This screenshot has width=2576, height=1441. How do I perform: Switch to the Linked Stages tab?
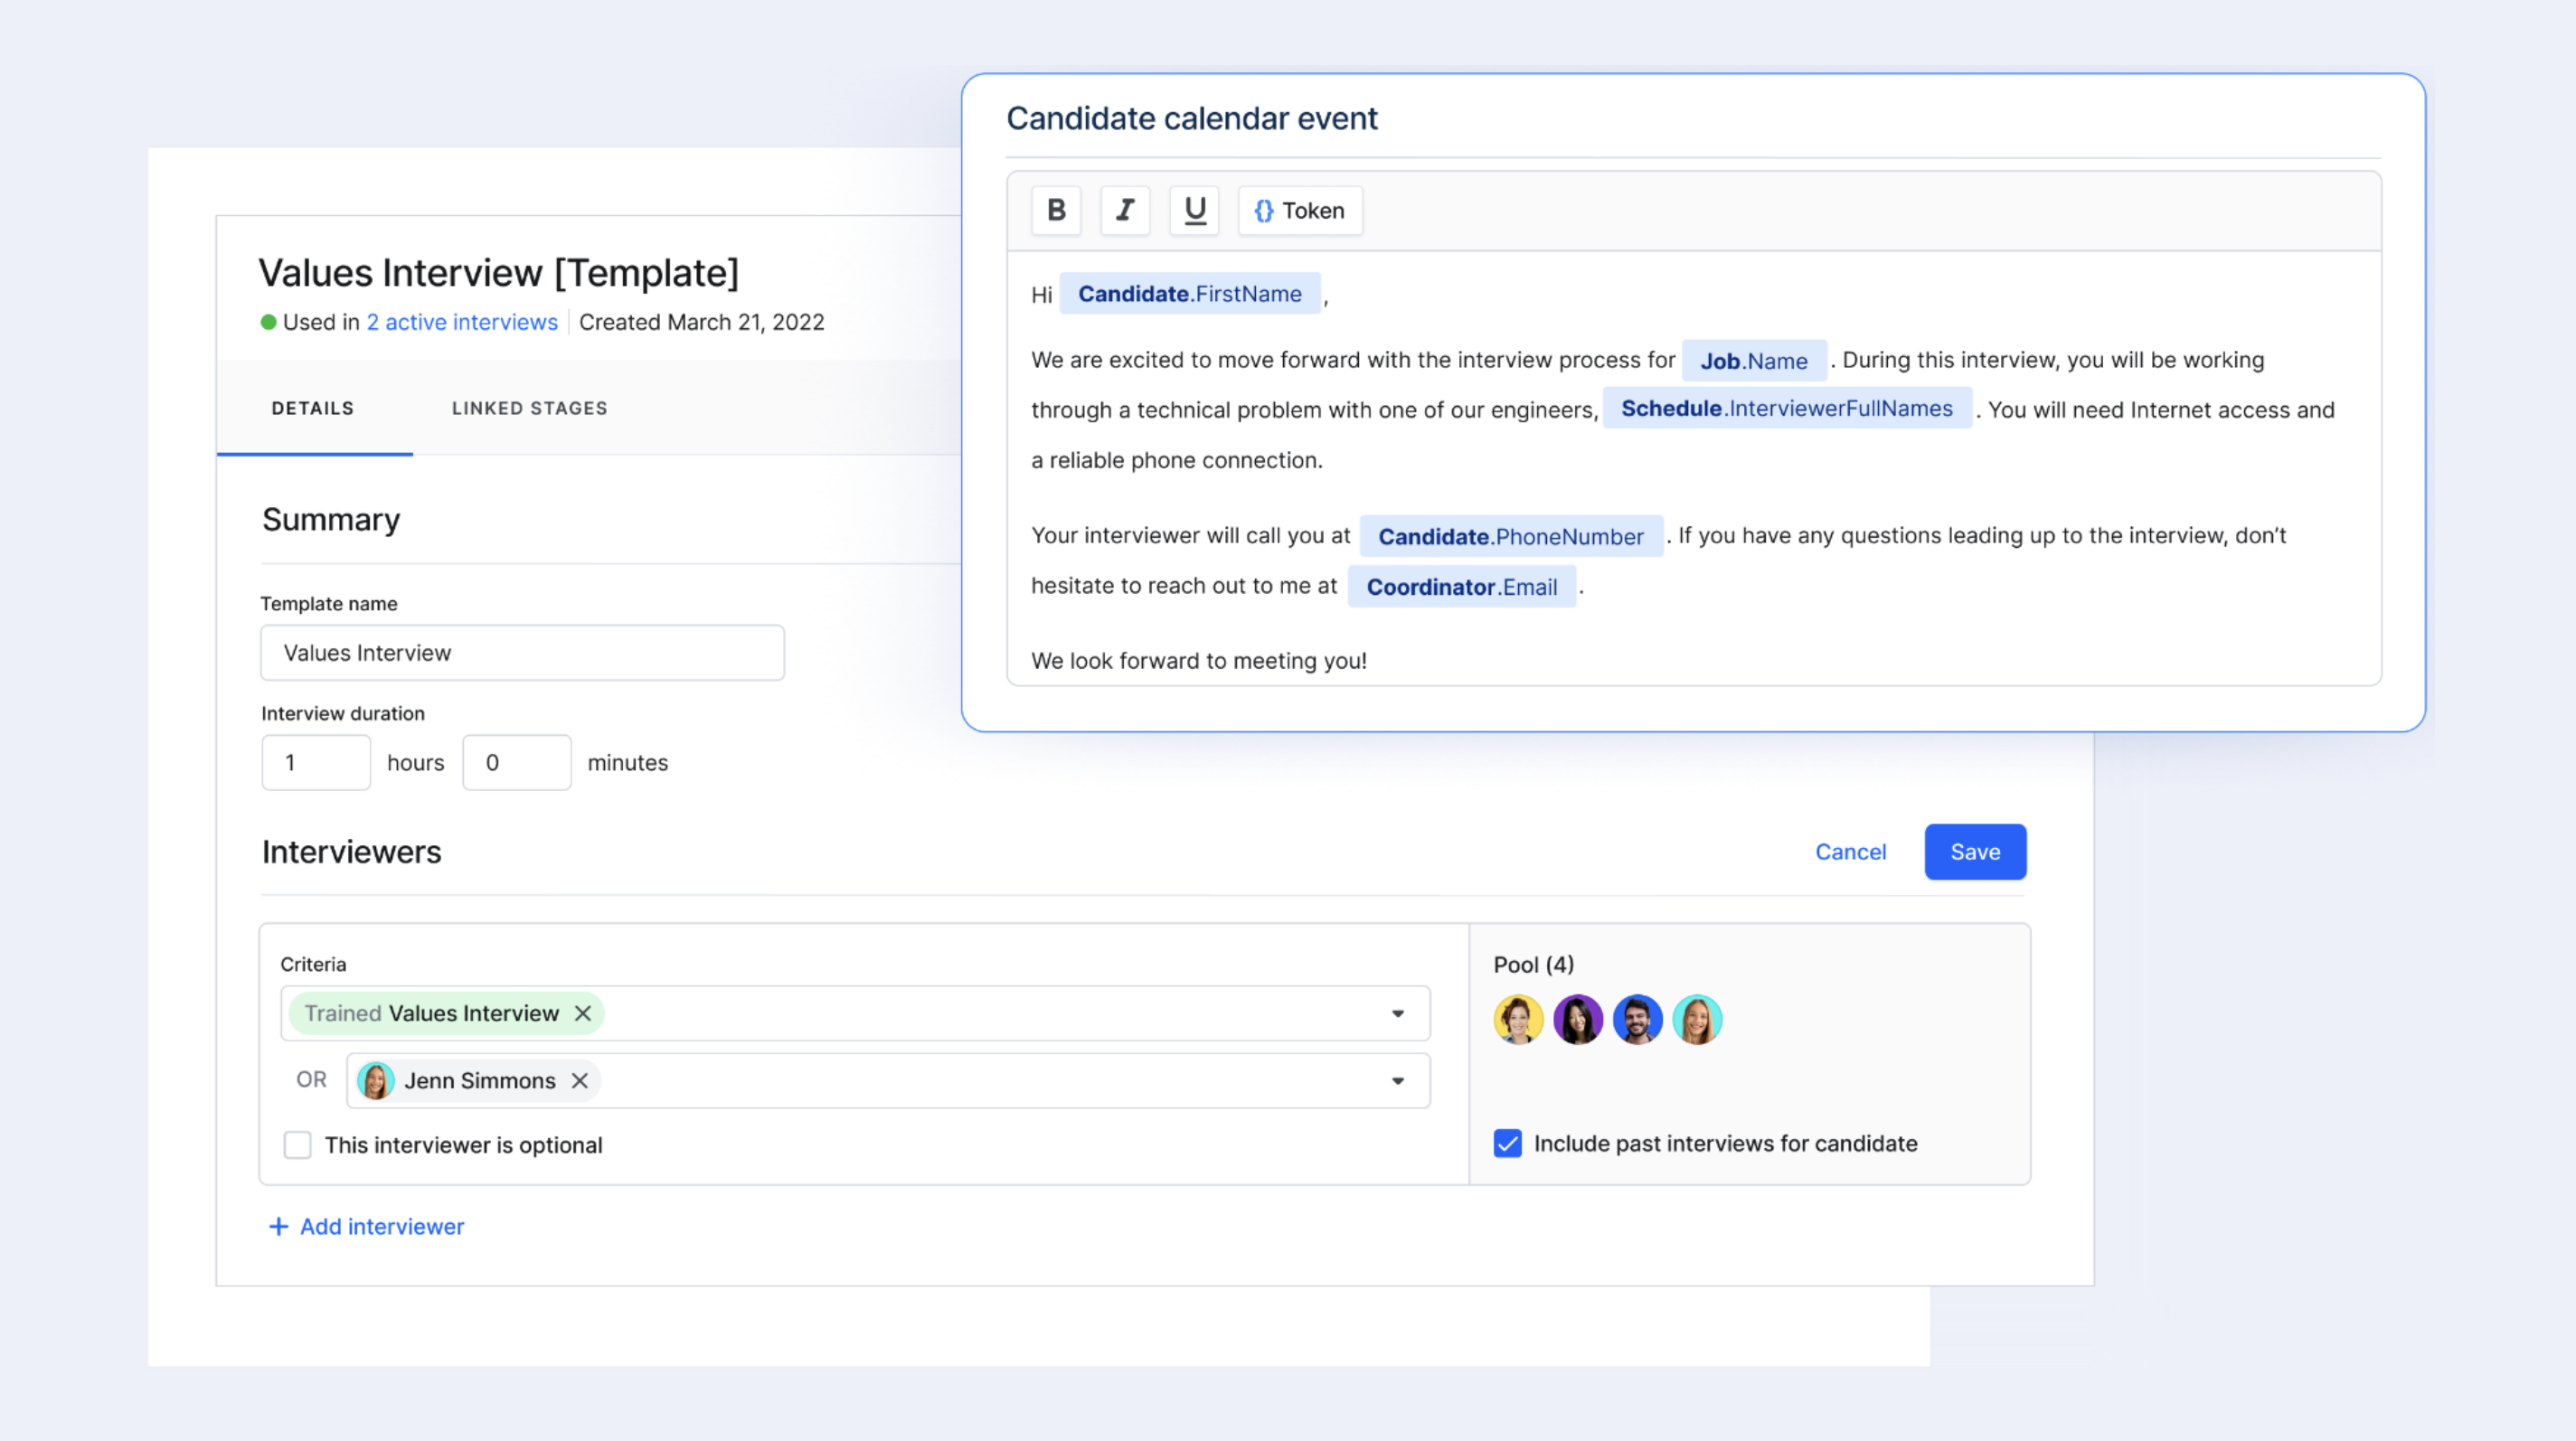point(527,407)
